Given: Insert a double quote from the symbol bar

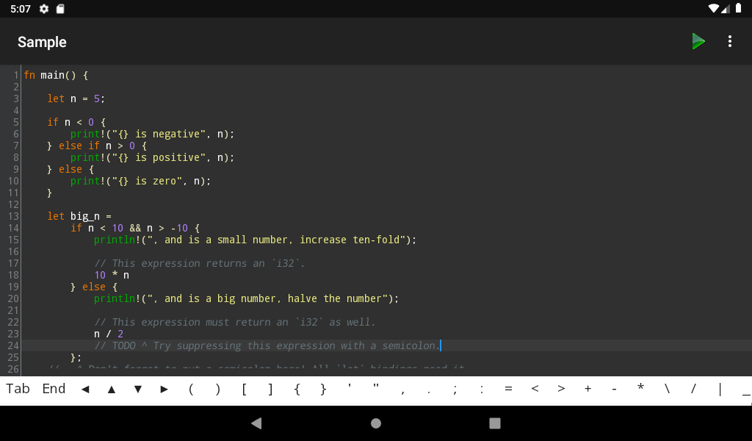Looking at the screenshot, I should pyautogui.click(x=376, y=388).
